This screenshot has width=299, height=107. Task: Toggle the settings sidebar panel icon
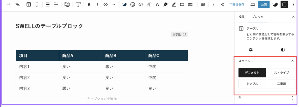click(284, 5)
